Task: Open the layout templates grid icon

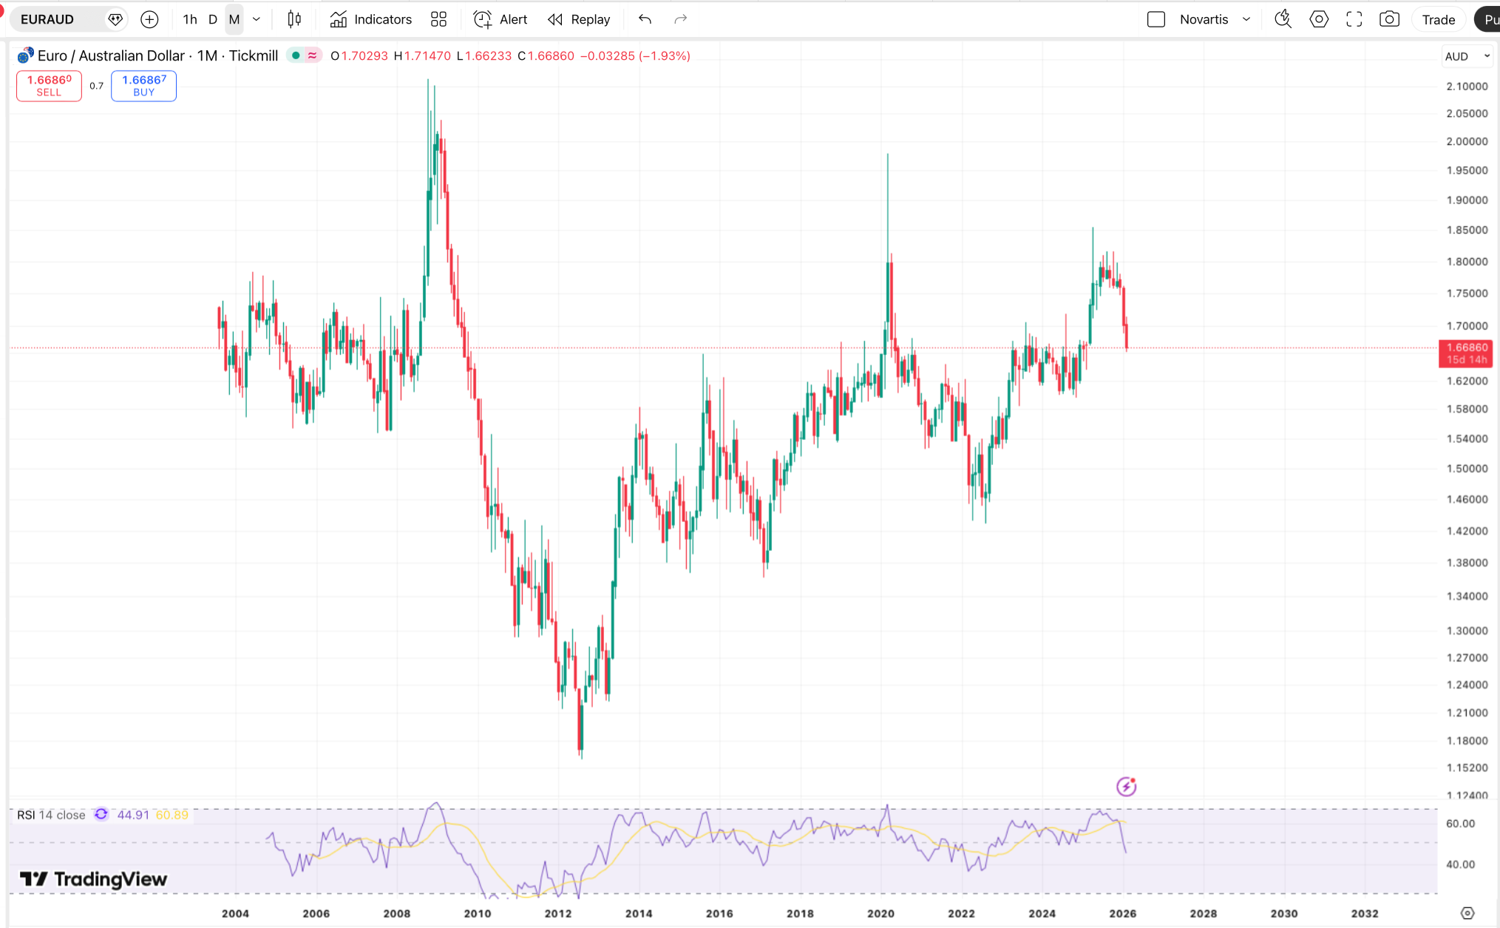Action: [x=438, y=19]
